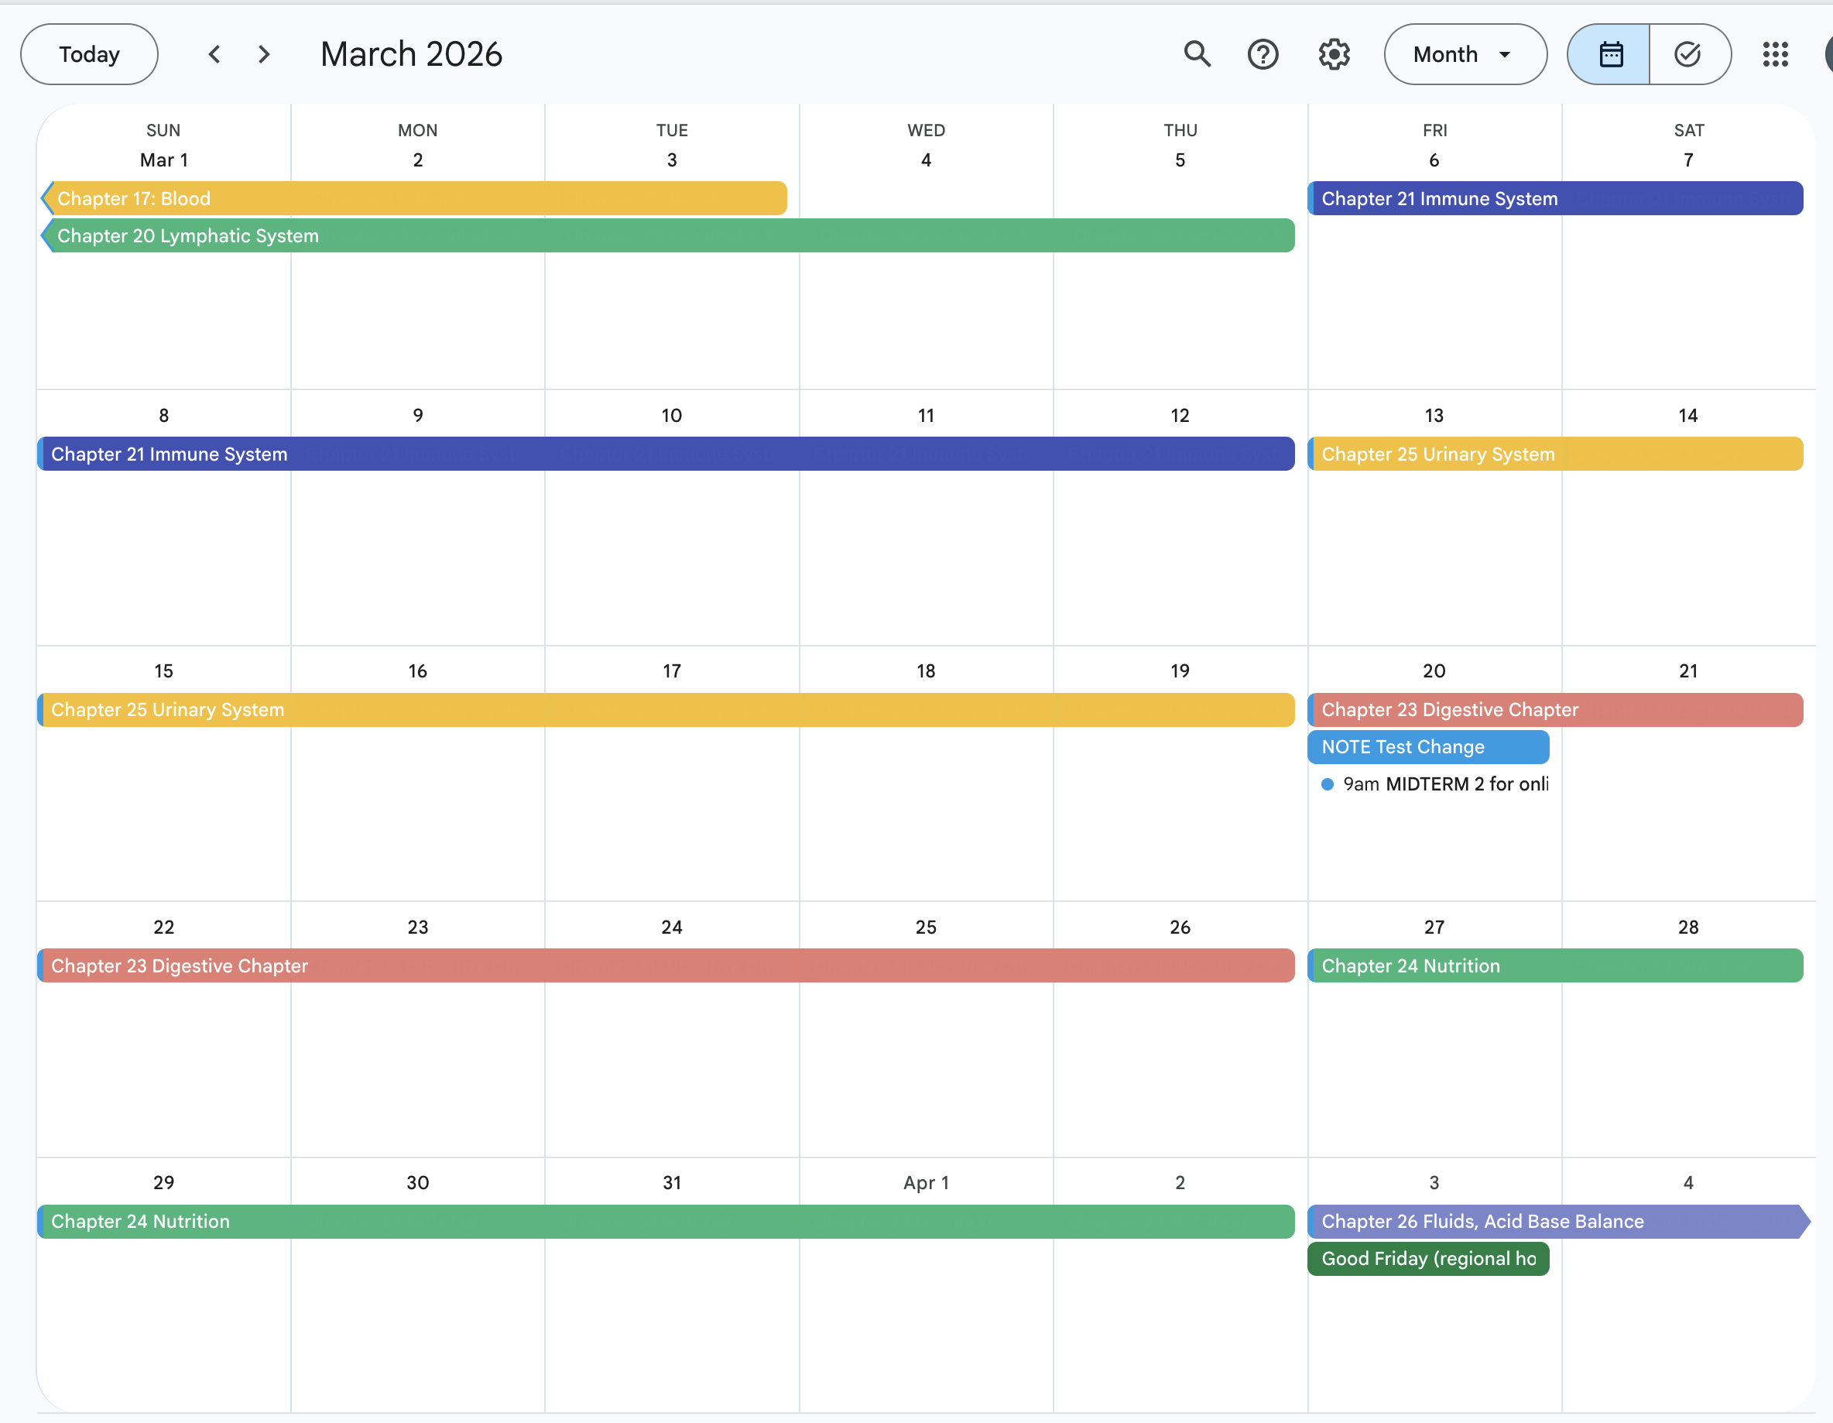Open the MIDTERM 2 event on March 20
Image resolution: width=1833 pixels, height=1423 pixels.
(x=1446, y=784)
